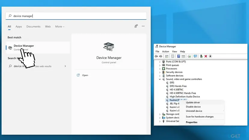Select the EIRS audio device

[172, 83]
